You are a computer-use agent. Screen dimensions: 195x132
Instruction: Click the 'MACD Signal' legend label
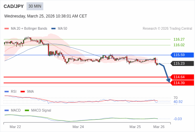tap(41, 111)
